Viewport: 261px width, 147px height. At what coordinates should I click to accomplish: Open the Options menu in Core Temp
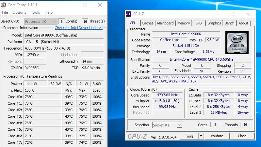coord(19,12)
